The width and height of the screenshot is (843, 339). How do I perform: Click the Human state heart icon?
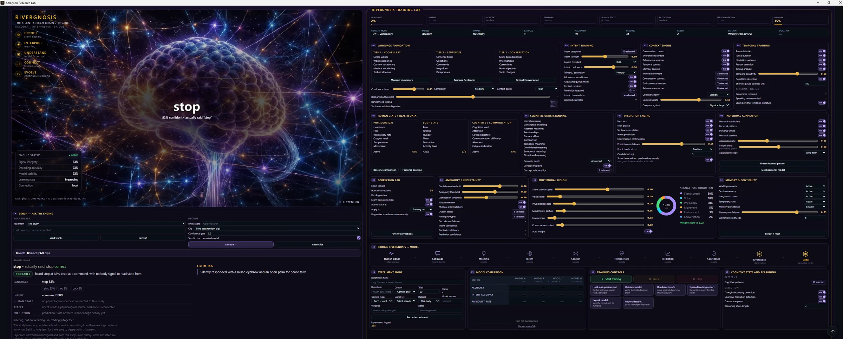[x=622, y=253]
